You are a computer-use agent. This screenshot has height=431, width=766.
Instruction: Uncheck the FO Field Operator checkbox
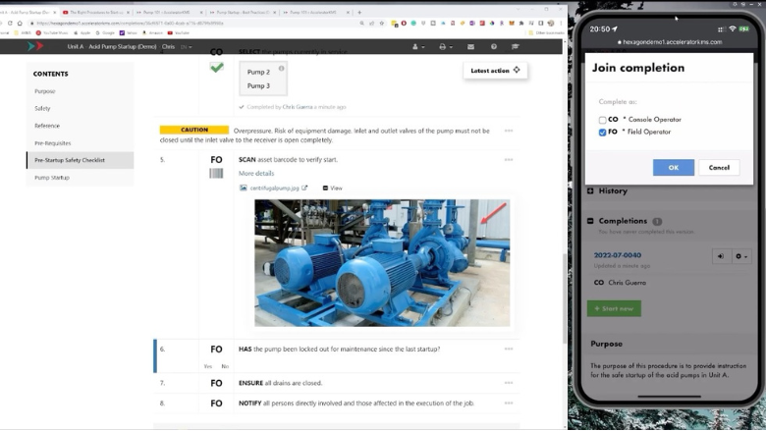[x=602, y=133]
